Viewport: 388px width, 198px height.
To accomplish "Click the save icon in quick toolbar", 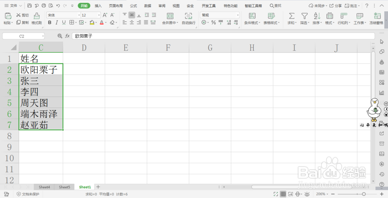I will [29, 5].
